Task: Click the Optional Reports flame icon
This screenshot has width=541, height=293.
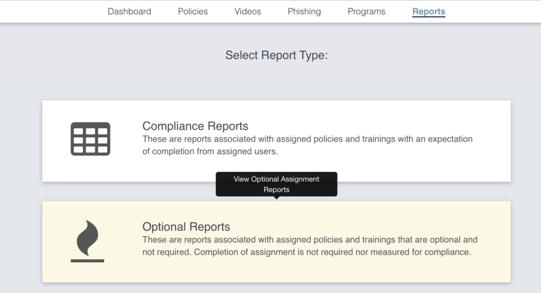Action: 87,238
